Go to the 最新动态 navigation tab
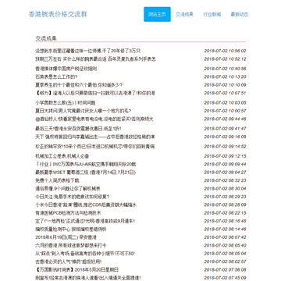Image resolution: width=281 pixels, height=281 pixels. (240, 14)
